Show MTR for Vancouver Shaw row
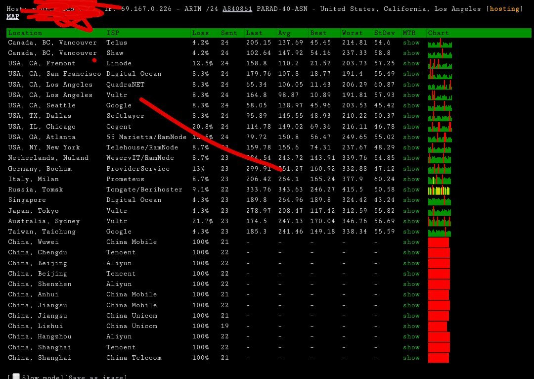 (x=411, y=53)
